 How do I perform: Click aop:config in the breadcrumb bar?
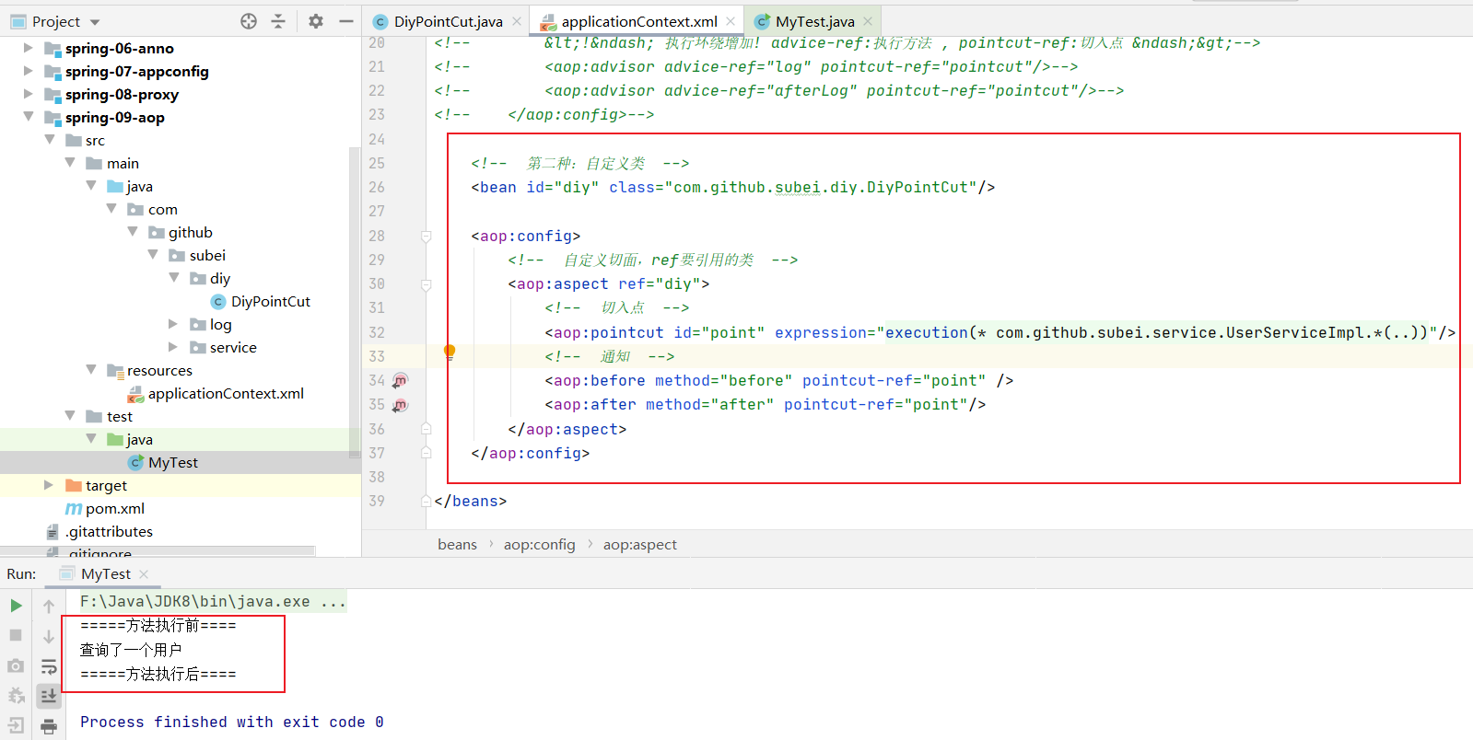pos(539,544)
